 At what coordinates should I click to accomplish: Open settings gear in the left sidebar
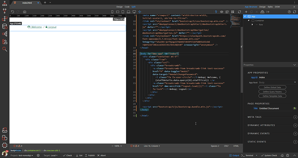point(5,145)
